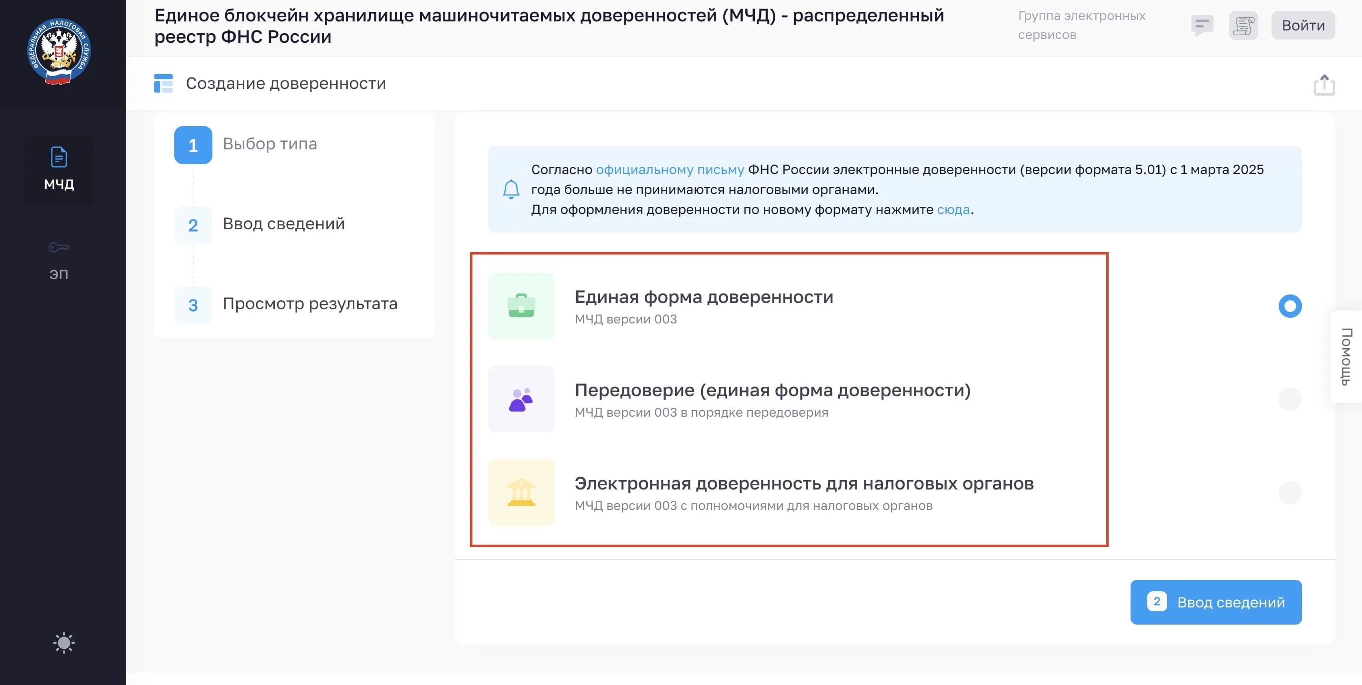This screenshot has height=685, width=1362.
Task: Click the green briefcase icon tile
Action: [521, 306]
